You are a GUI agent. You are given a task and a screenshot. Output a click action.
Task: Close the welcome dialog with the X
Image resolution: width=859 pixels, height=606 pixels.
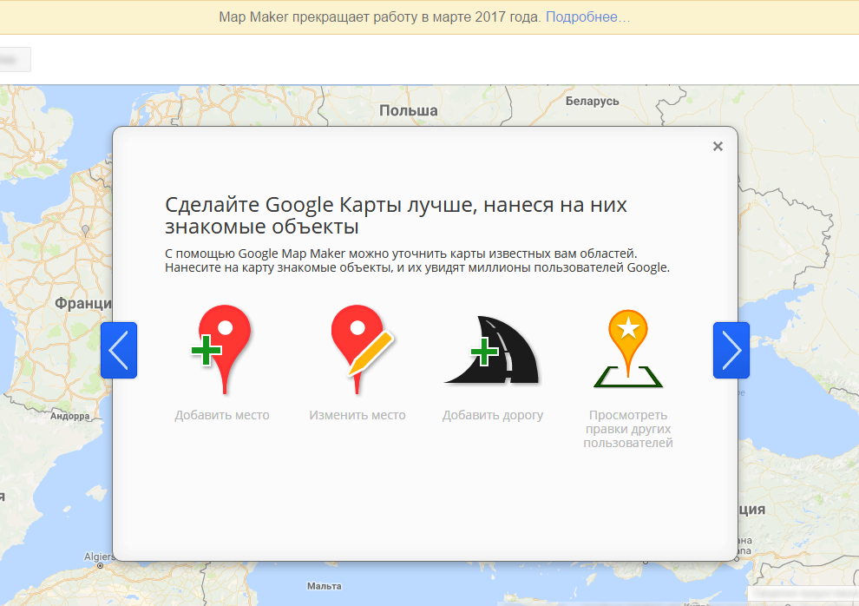click(x=718, y=147)
